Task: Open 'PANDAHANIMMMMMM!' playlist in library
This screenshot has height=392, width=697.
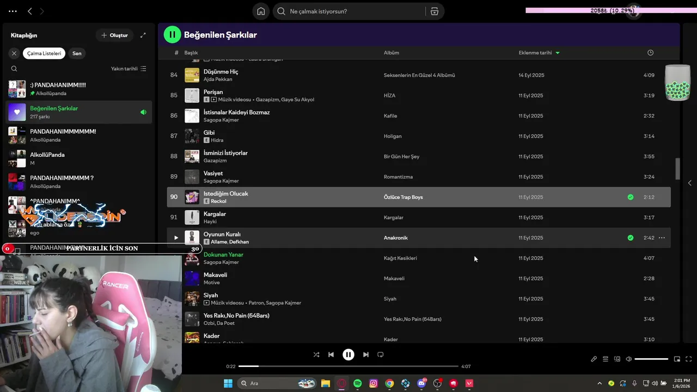Action: tap(79, 135)
